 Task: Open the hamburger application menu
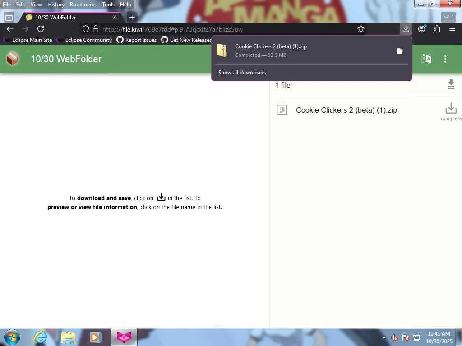452,29
